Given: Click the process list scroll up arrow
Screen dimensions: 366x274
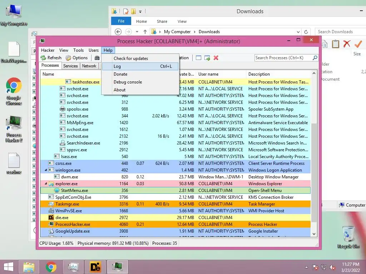Looking at the screenshot, I should pos(314,73).
